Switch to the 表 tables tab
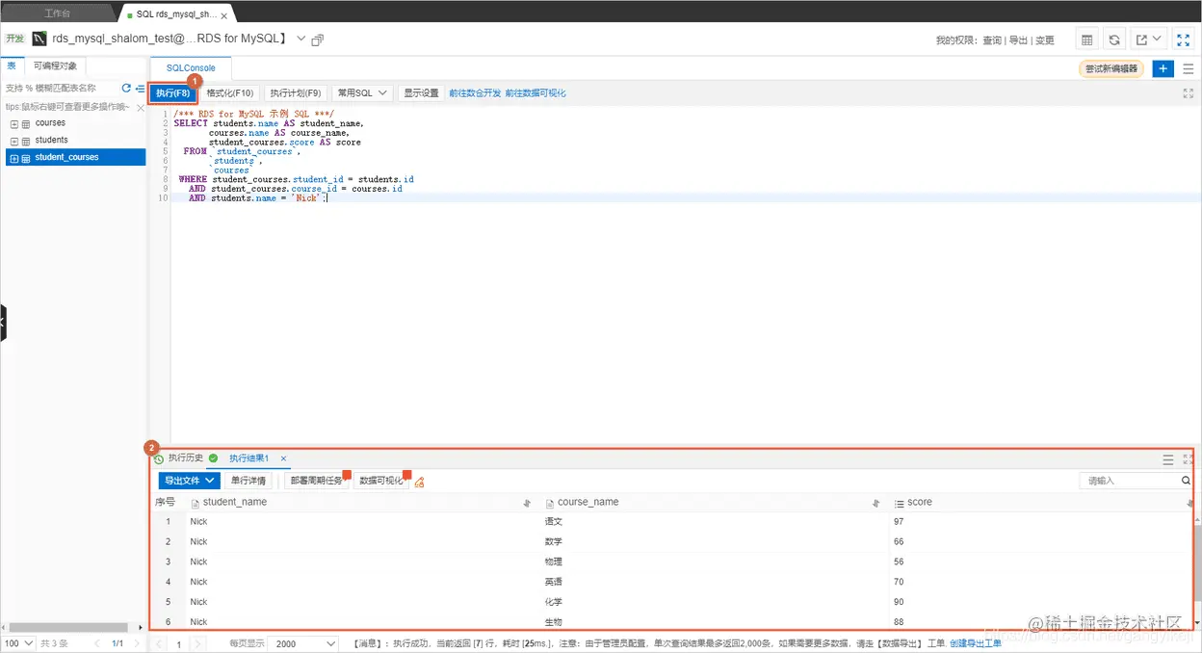Viewport: 1202px width, 653px height. pyautogui.click(x=12, y=65)
